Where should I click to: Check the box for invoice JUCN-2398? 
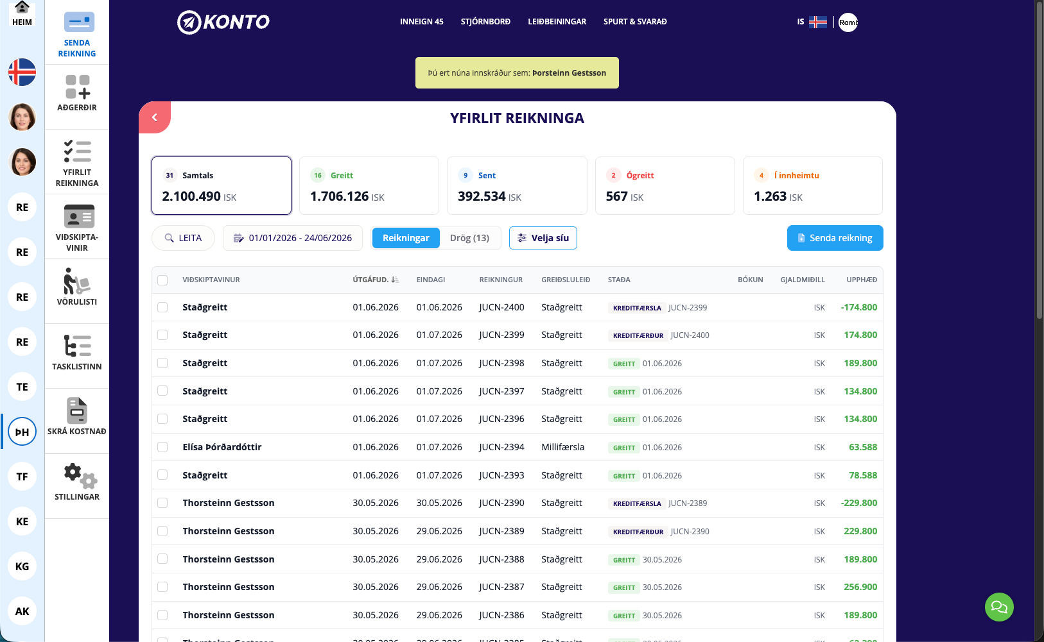[x=162, y=363]
